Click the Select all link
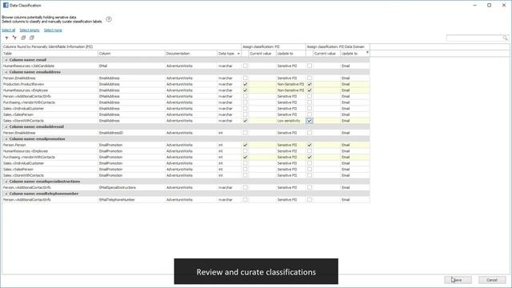512x288 pixels. (9, 30)
